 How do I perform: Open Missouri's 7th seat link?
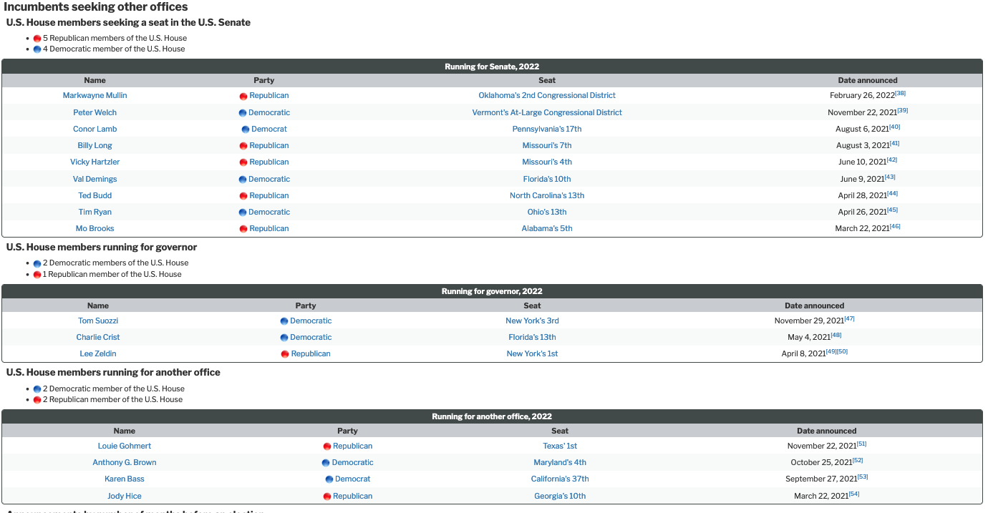pos(547,145)
